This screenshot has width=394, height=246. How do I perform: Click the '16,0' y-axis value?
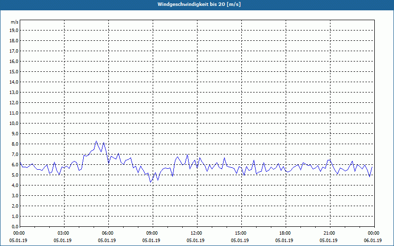pos(14,61)
